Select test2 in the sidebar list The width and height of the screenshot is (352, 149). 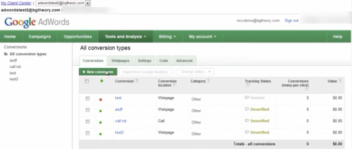pyautogui.click(x=14, y=79)
